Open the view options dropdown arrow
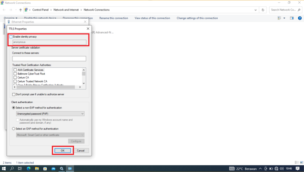The image size is (304, 172). [x=284, y=18]
